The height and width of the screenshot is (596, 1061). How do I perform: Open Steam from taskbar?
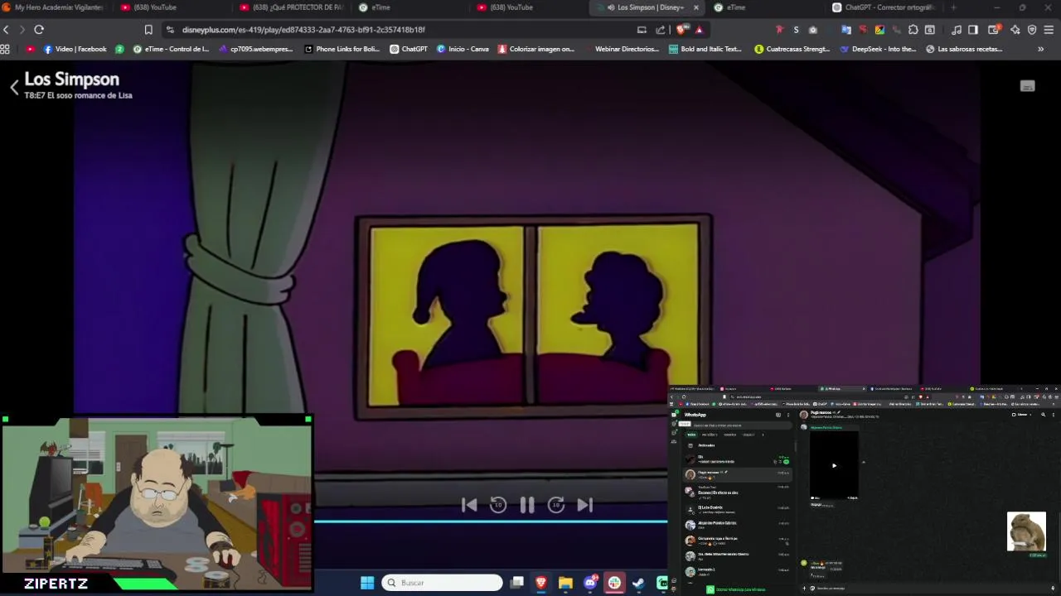638,583
